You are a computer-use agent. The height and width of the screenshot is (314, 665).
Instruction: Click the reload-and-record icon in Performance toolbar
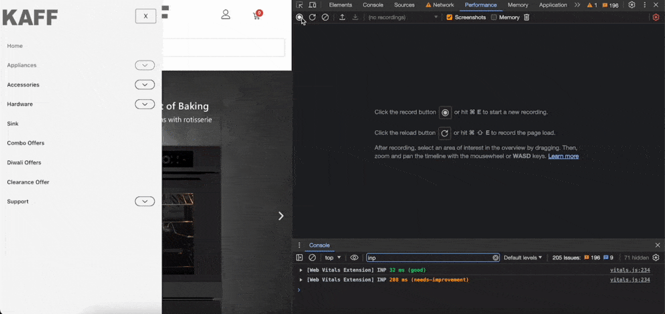point(312,17)
